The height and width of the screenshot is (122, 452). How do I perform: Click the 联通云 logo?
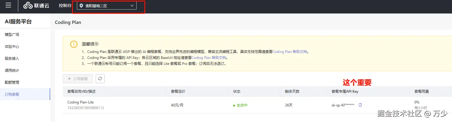click(36, 6)
